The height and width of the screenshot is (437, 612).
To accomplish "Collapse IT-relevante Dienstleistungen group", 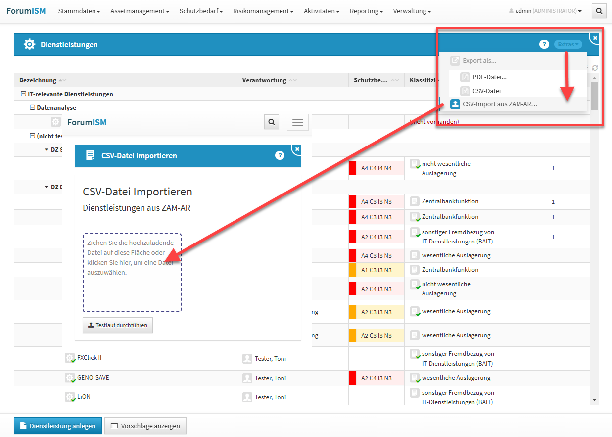I will (23, 94).
